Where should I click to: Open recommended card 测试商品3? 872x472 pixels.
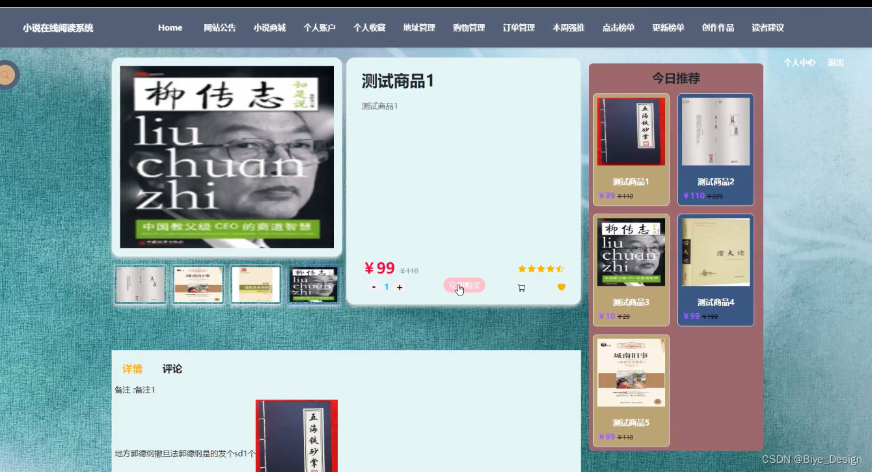pos(631,270)
